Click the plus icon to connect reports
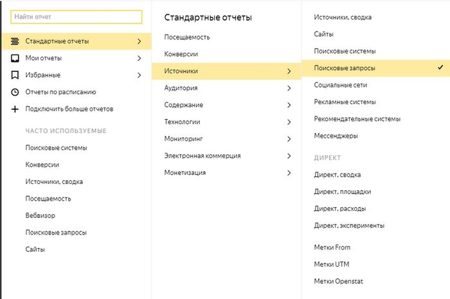This screenshot has height=299, width=450. tap(15, 109)
